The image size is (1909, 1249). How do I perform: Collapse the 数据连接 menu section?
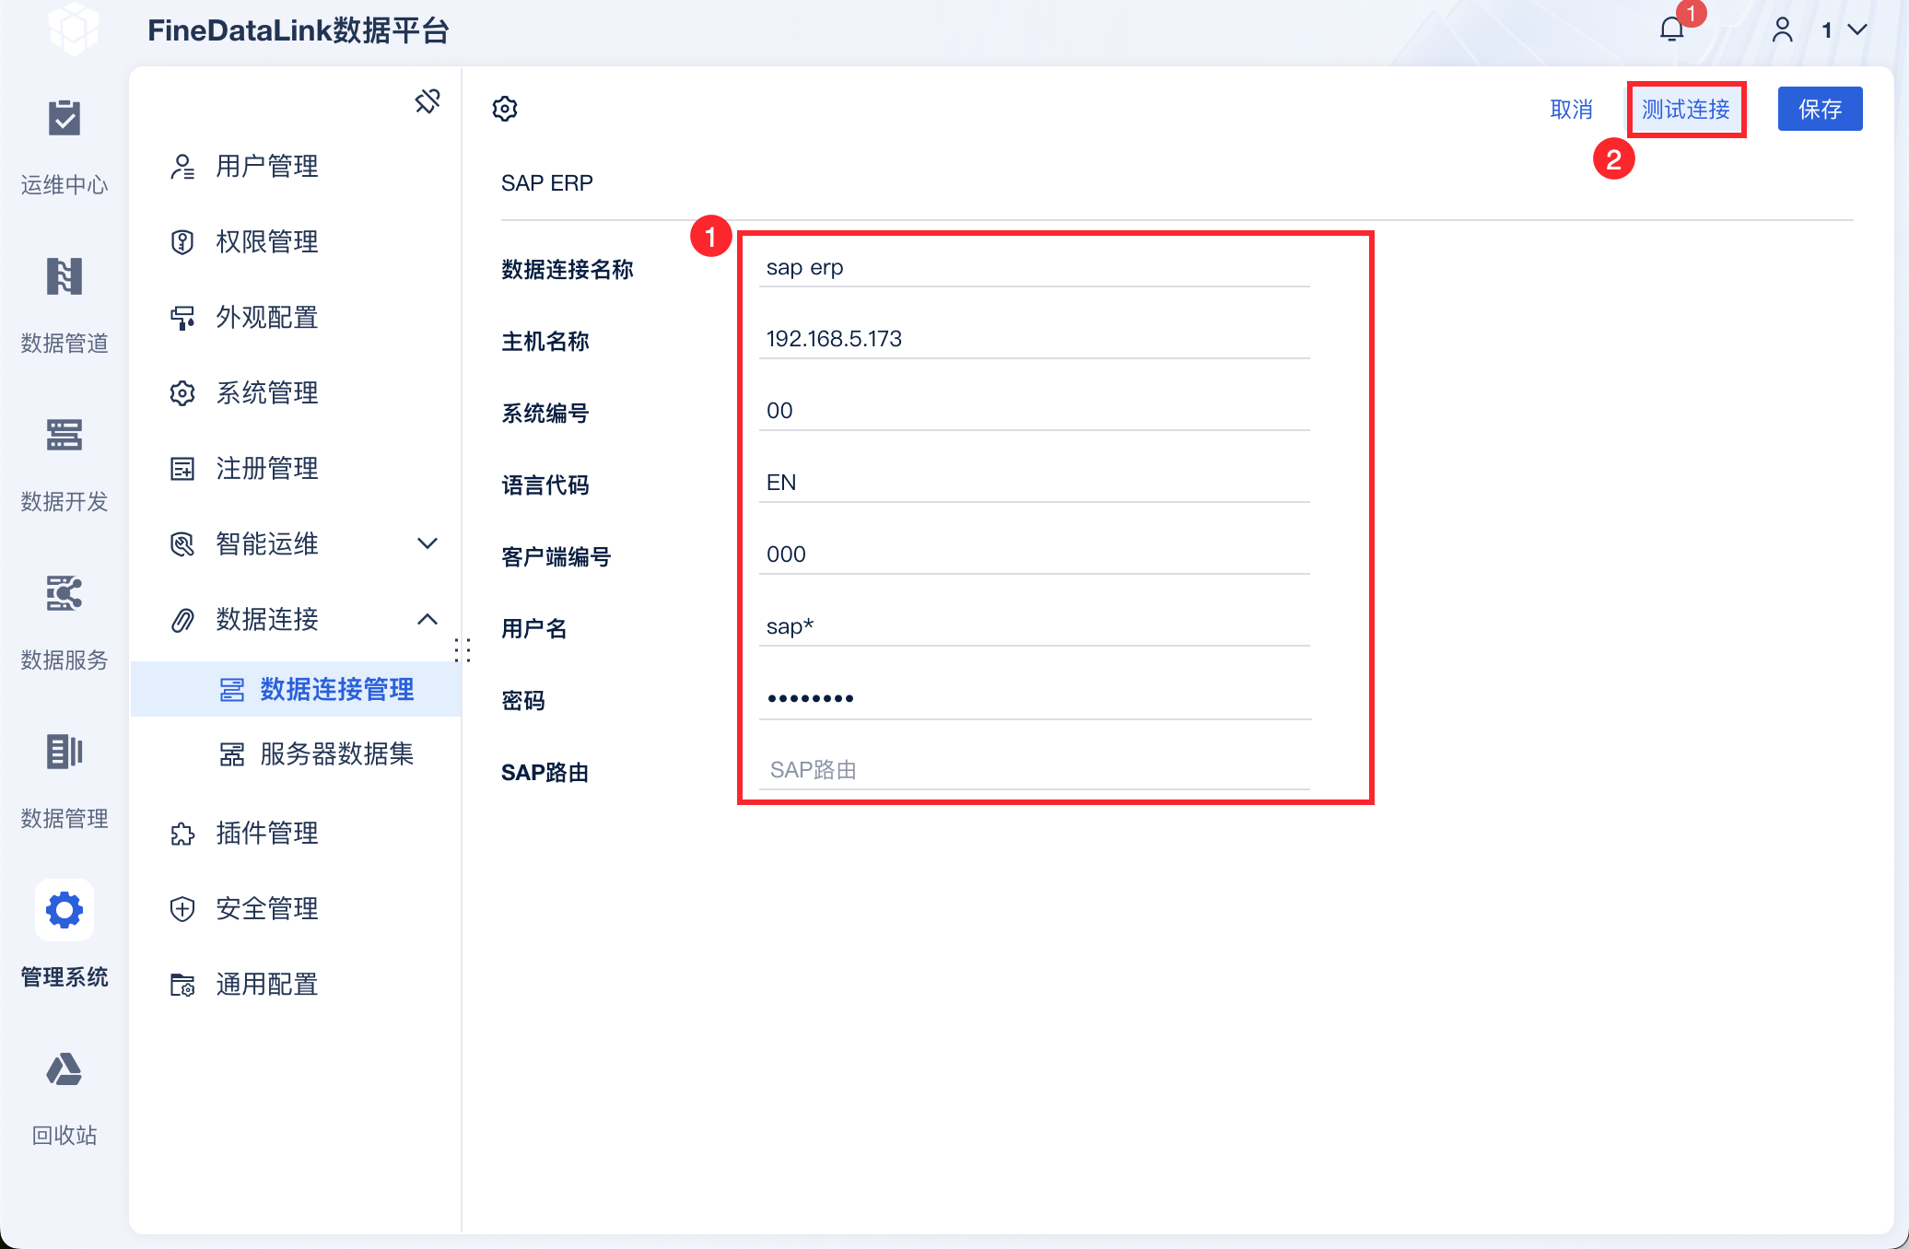[427, 619]
